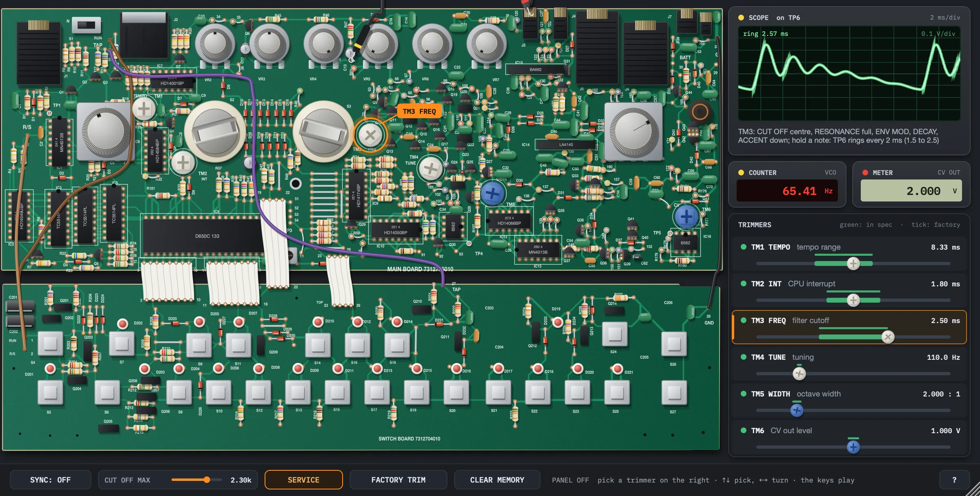Click switch S24 on the switch board

614,334
